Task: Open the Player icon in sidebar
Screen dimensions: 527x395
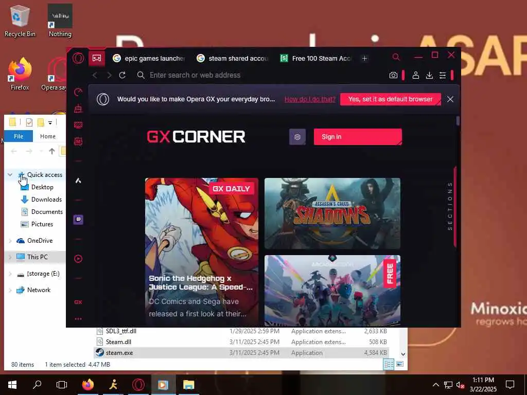Action: coord(78,259)
